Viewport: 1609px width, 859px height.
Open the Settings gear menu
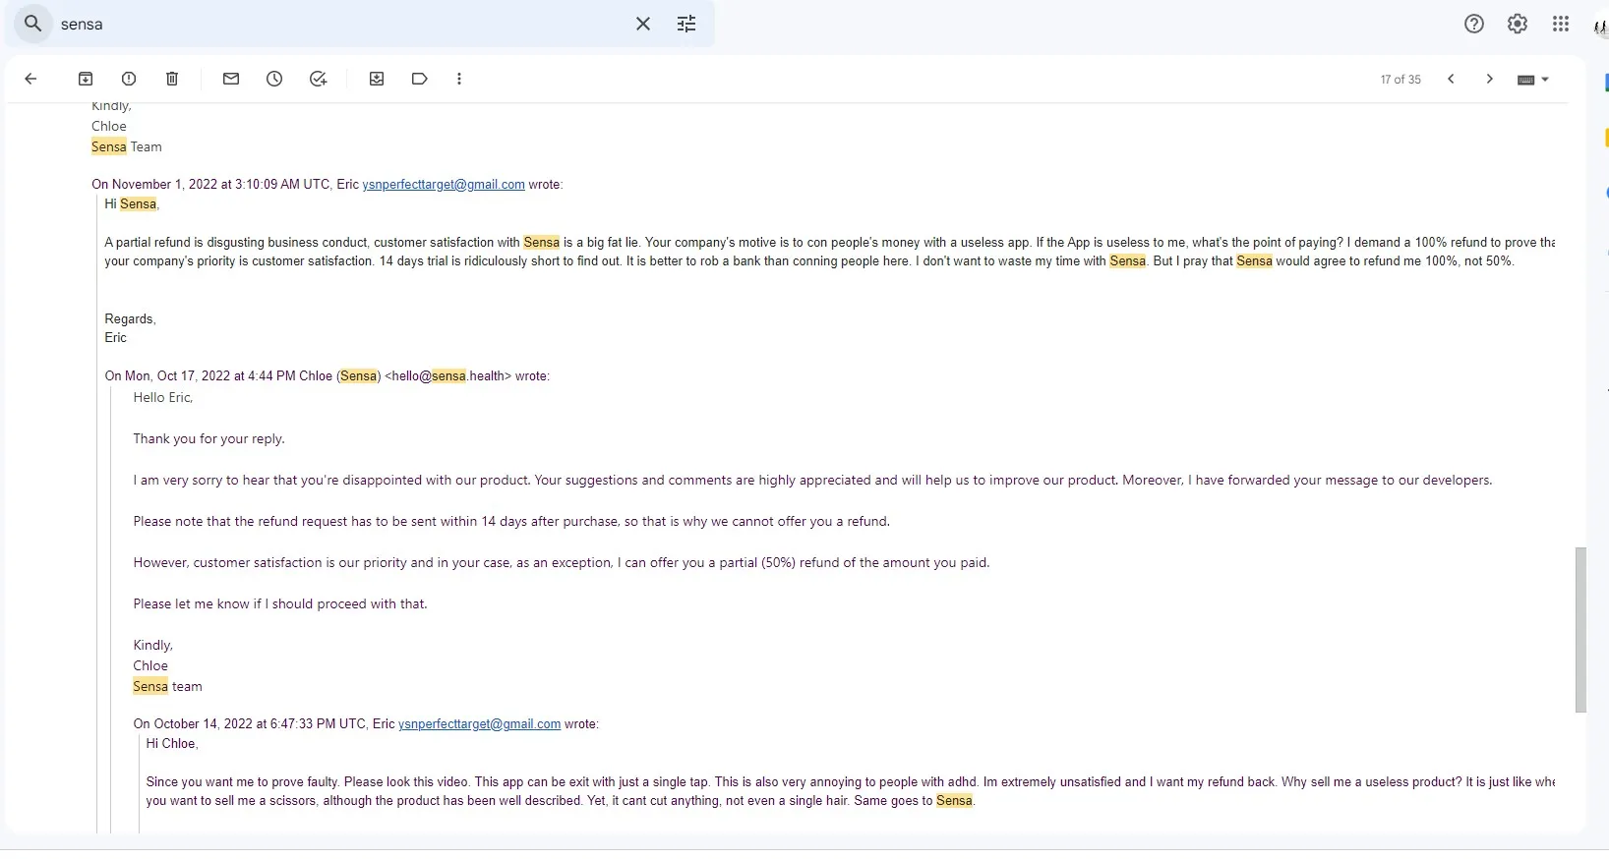tap(1518, 24)
